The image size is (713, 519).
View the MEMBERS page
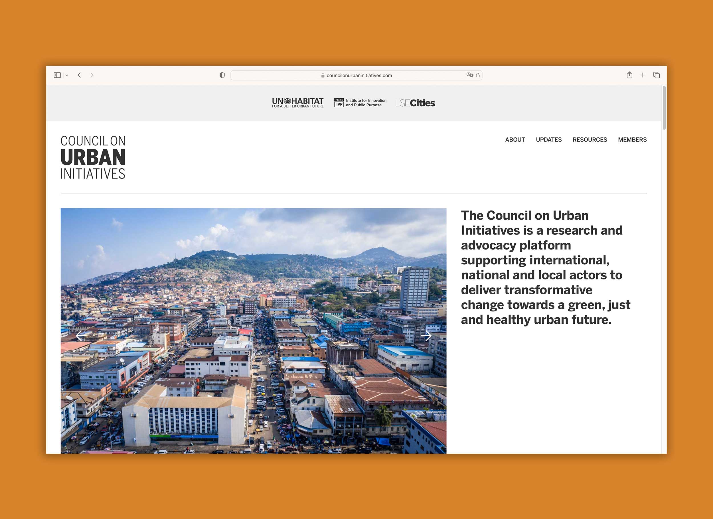coord(632,139)
